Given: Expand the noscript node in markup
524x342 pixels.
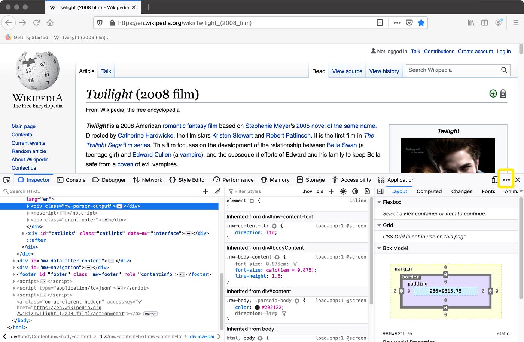Looking at the screenshot, I should coord(28,213).
